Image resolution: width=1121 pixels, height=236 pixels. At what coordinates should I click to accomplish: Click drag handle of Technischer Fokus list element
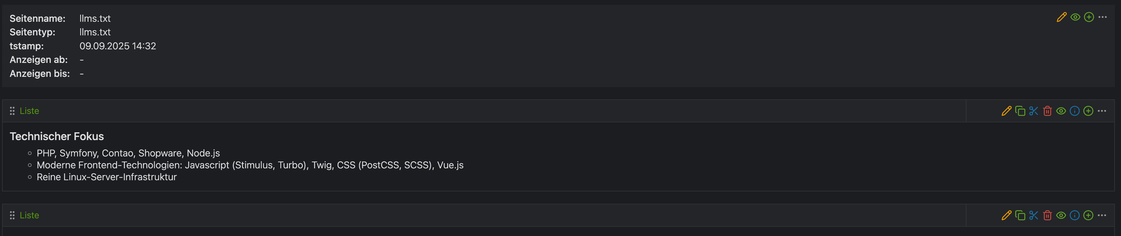pyautogui.click(x=12, y=111)
